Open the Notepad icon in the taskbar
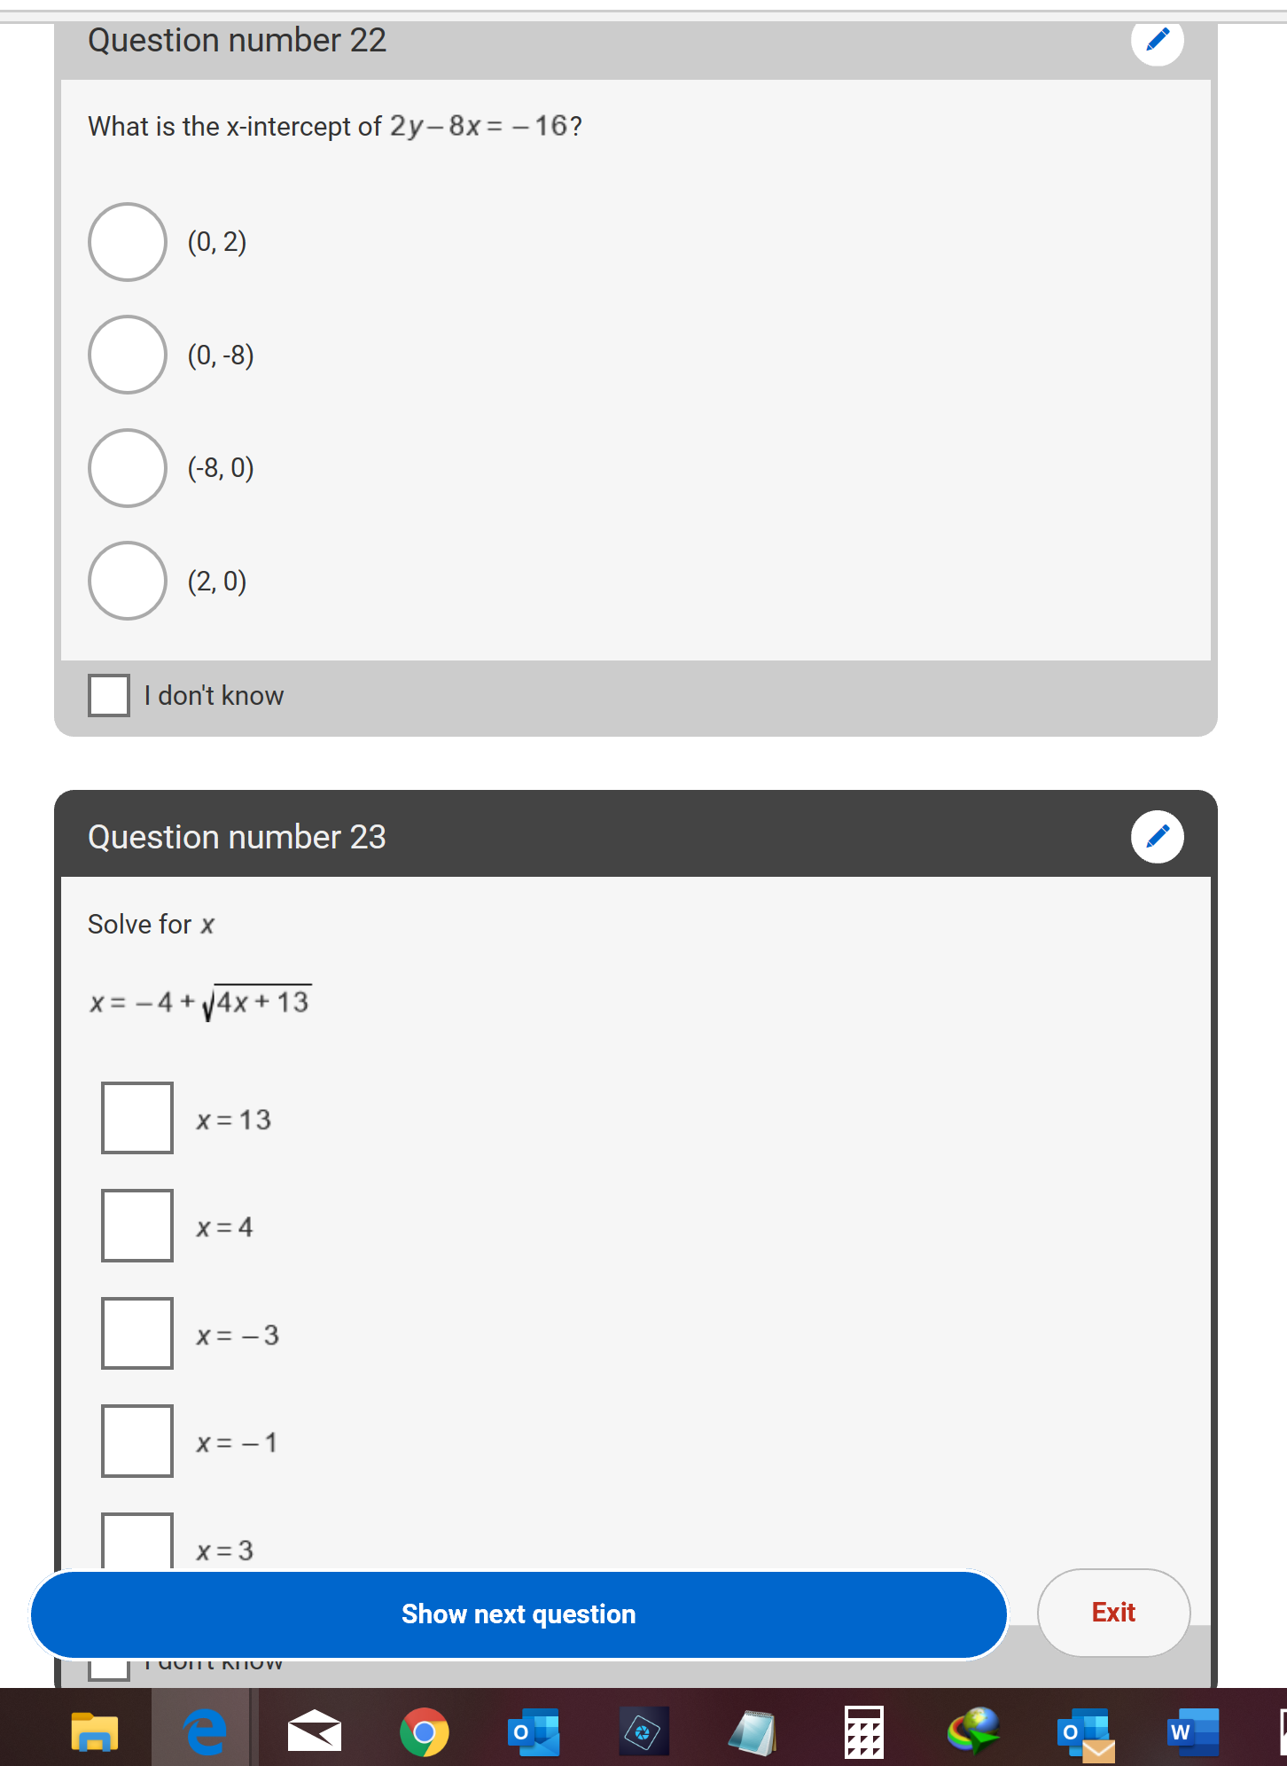The image size is (1287, 1766). click(x=753, y=1731)
